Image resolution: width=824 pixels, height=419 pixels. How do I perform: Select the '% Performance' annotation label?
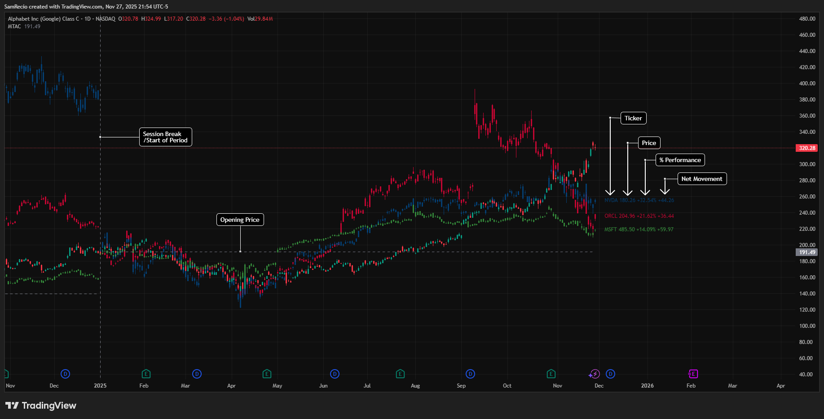coord(680,160)
